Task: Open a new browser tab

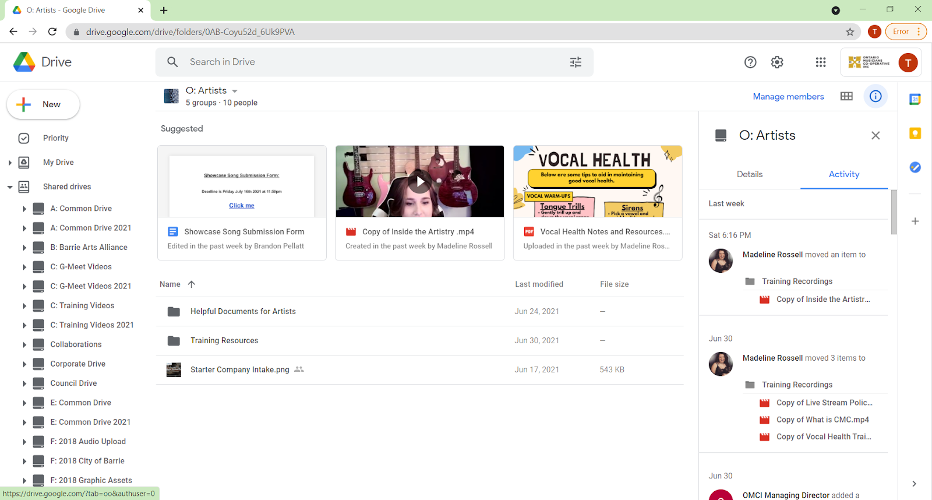Action: (164, 10)
